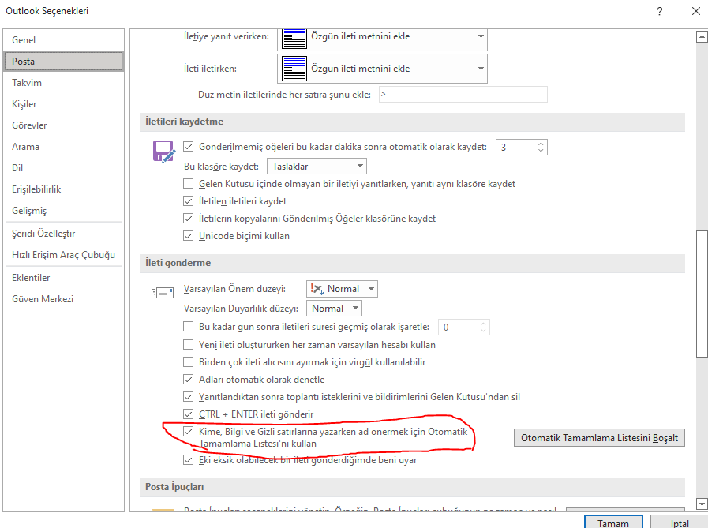Viewport: 708px width, 528px height.
Task: Open the Görevler options category
Action: pos(63,125)
